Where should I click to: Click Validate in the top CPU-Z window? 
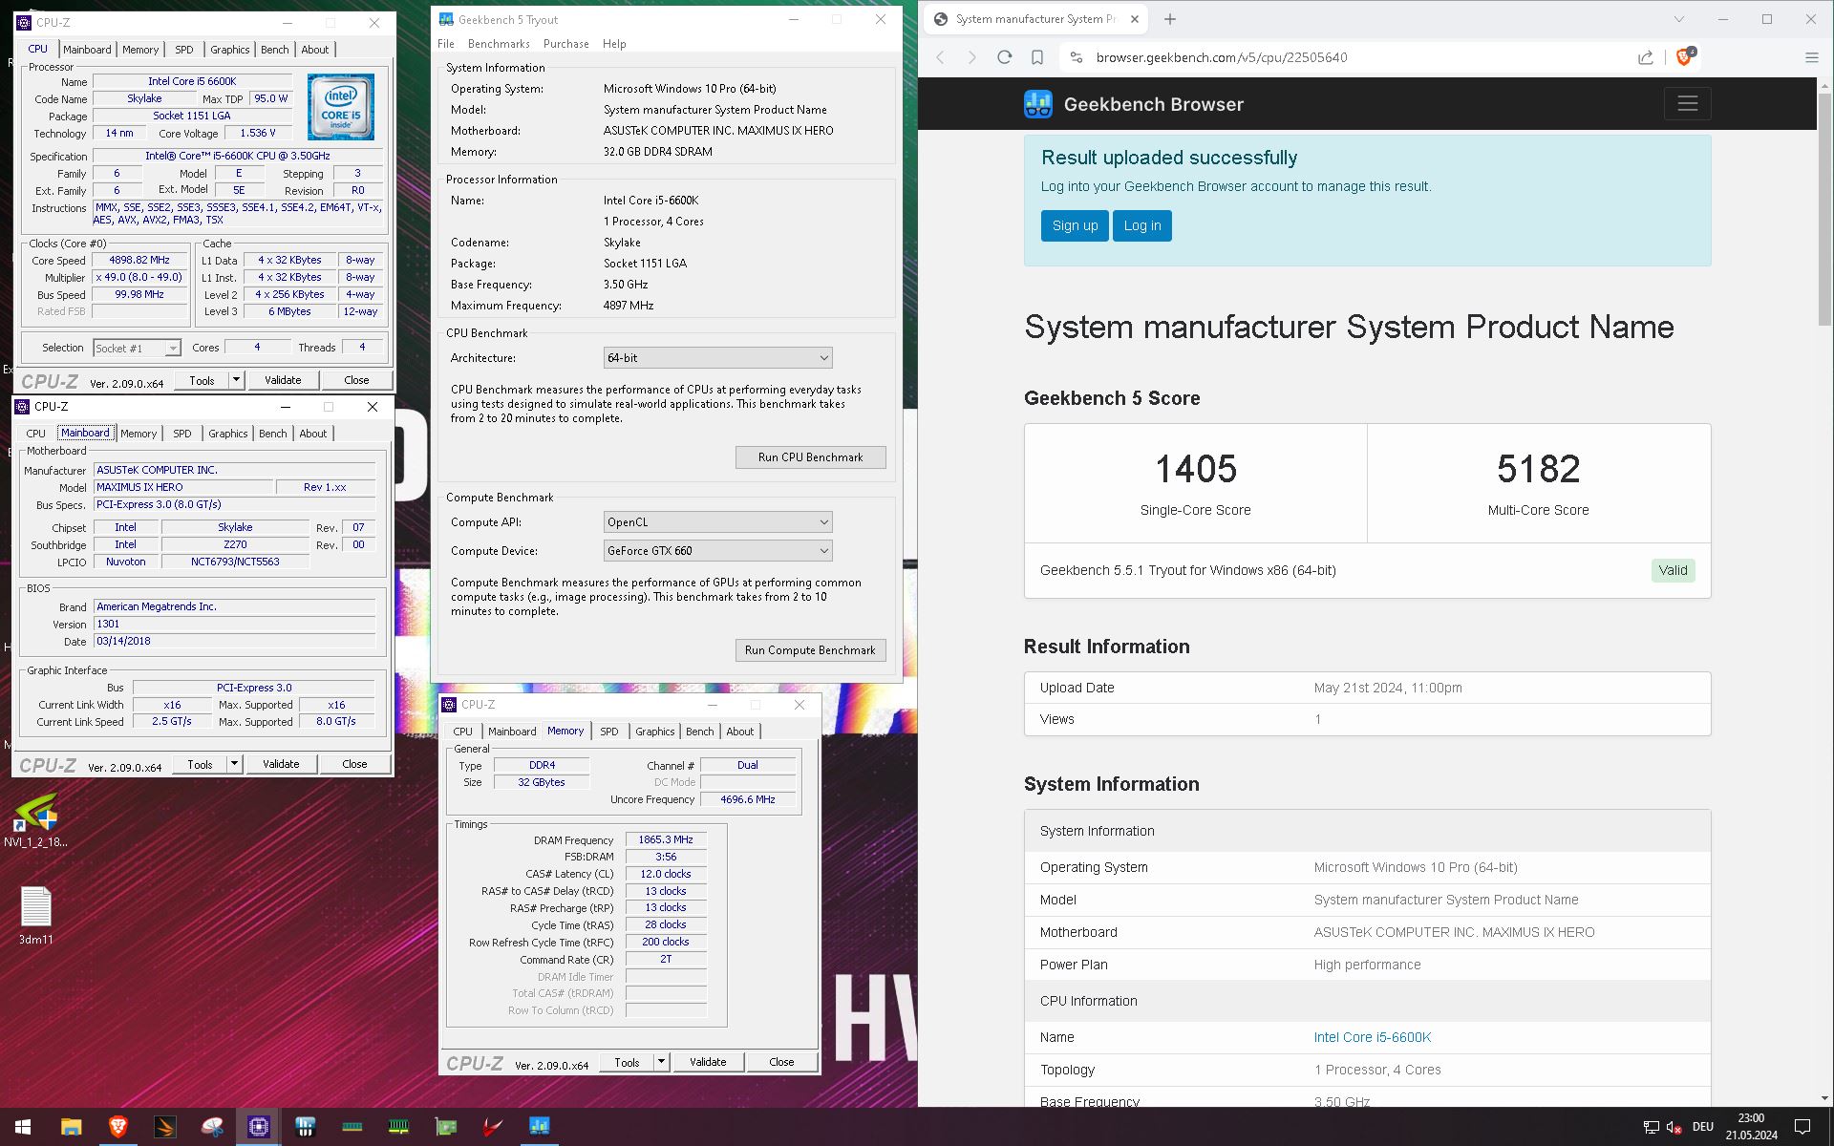(x=283, y=380)
